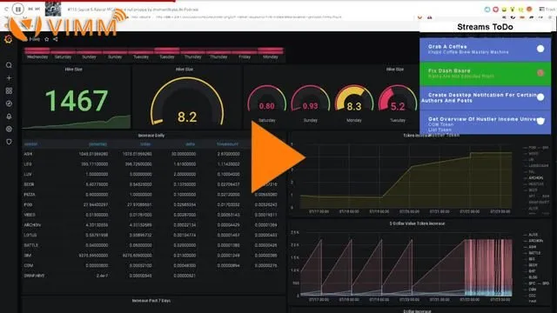
Task: Click the podcast episode title text
Action: click(x=133, y=10)
